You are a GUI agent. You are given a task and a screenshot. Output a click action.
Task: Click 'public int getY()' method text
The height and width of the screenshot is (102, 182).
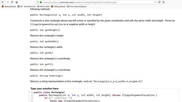point(42,64)
